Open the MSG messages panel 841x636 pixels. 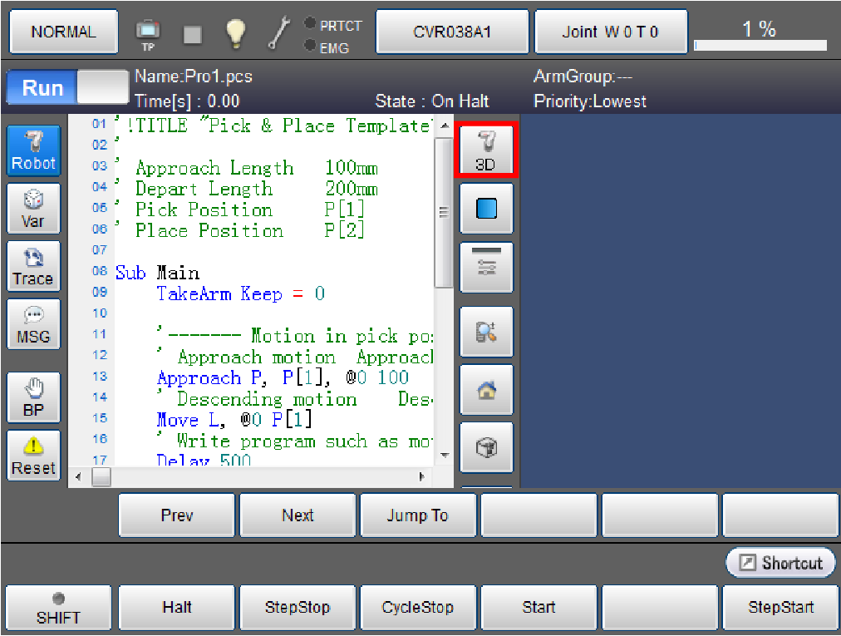click(x=33, y=325)
